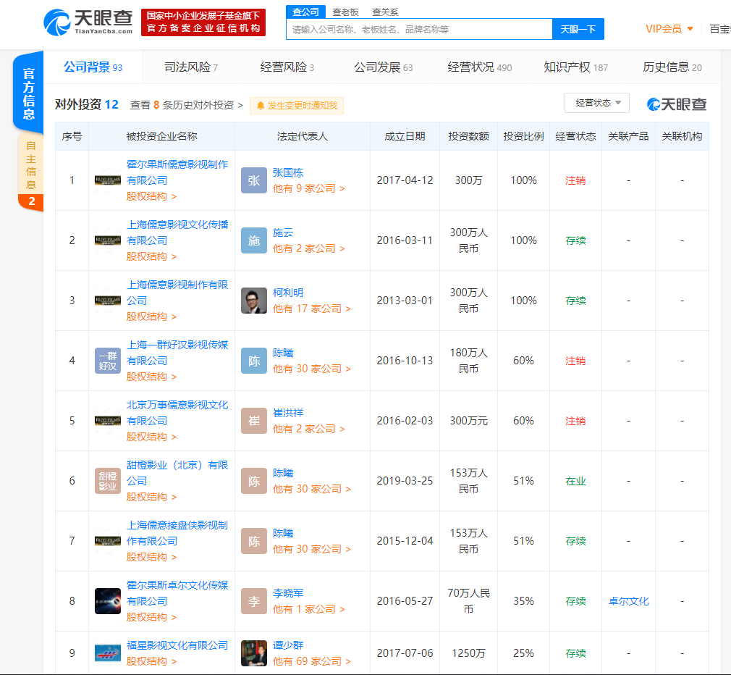The height and width of the screenshot is (675, 731).
Task: Click into the company name search field
Action: [x=419, y=29]
